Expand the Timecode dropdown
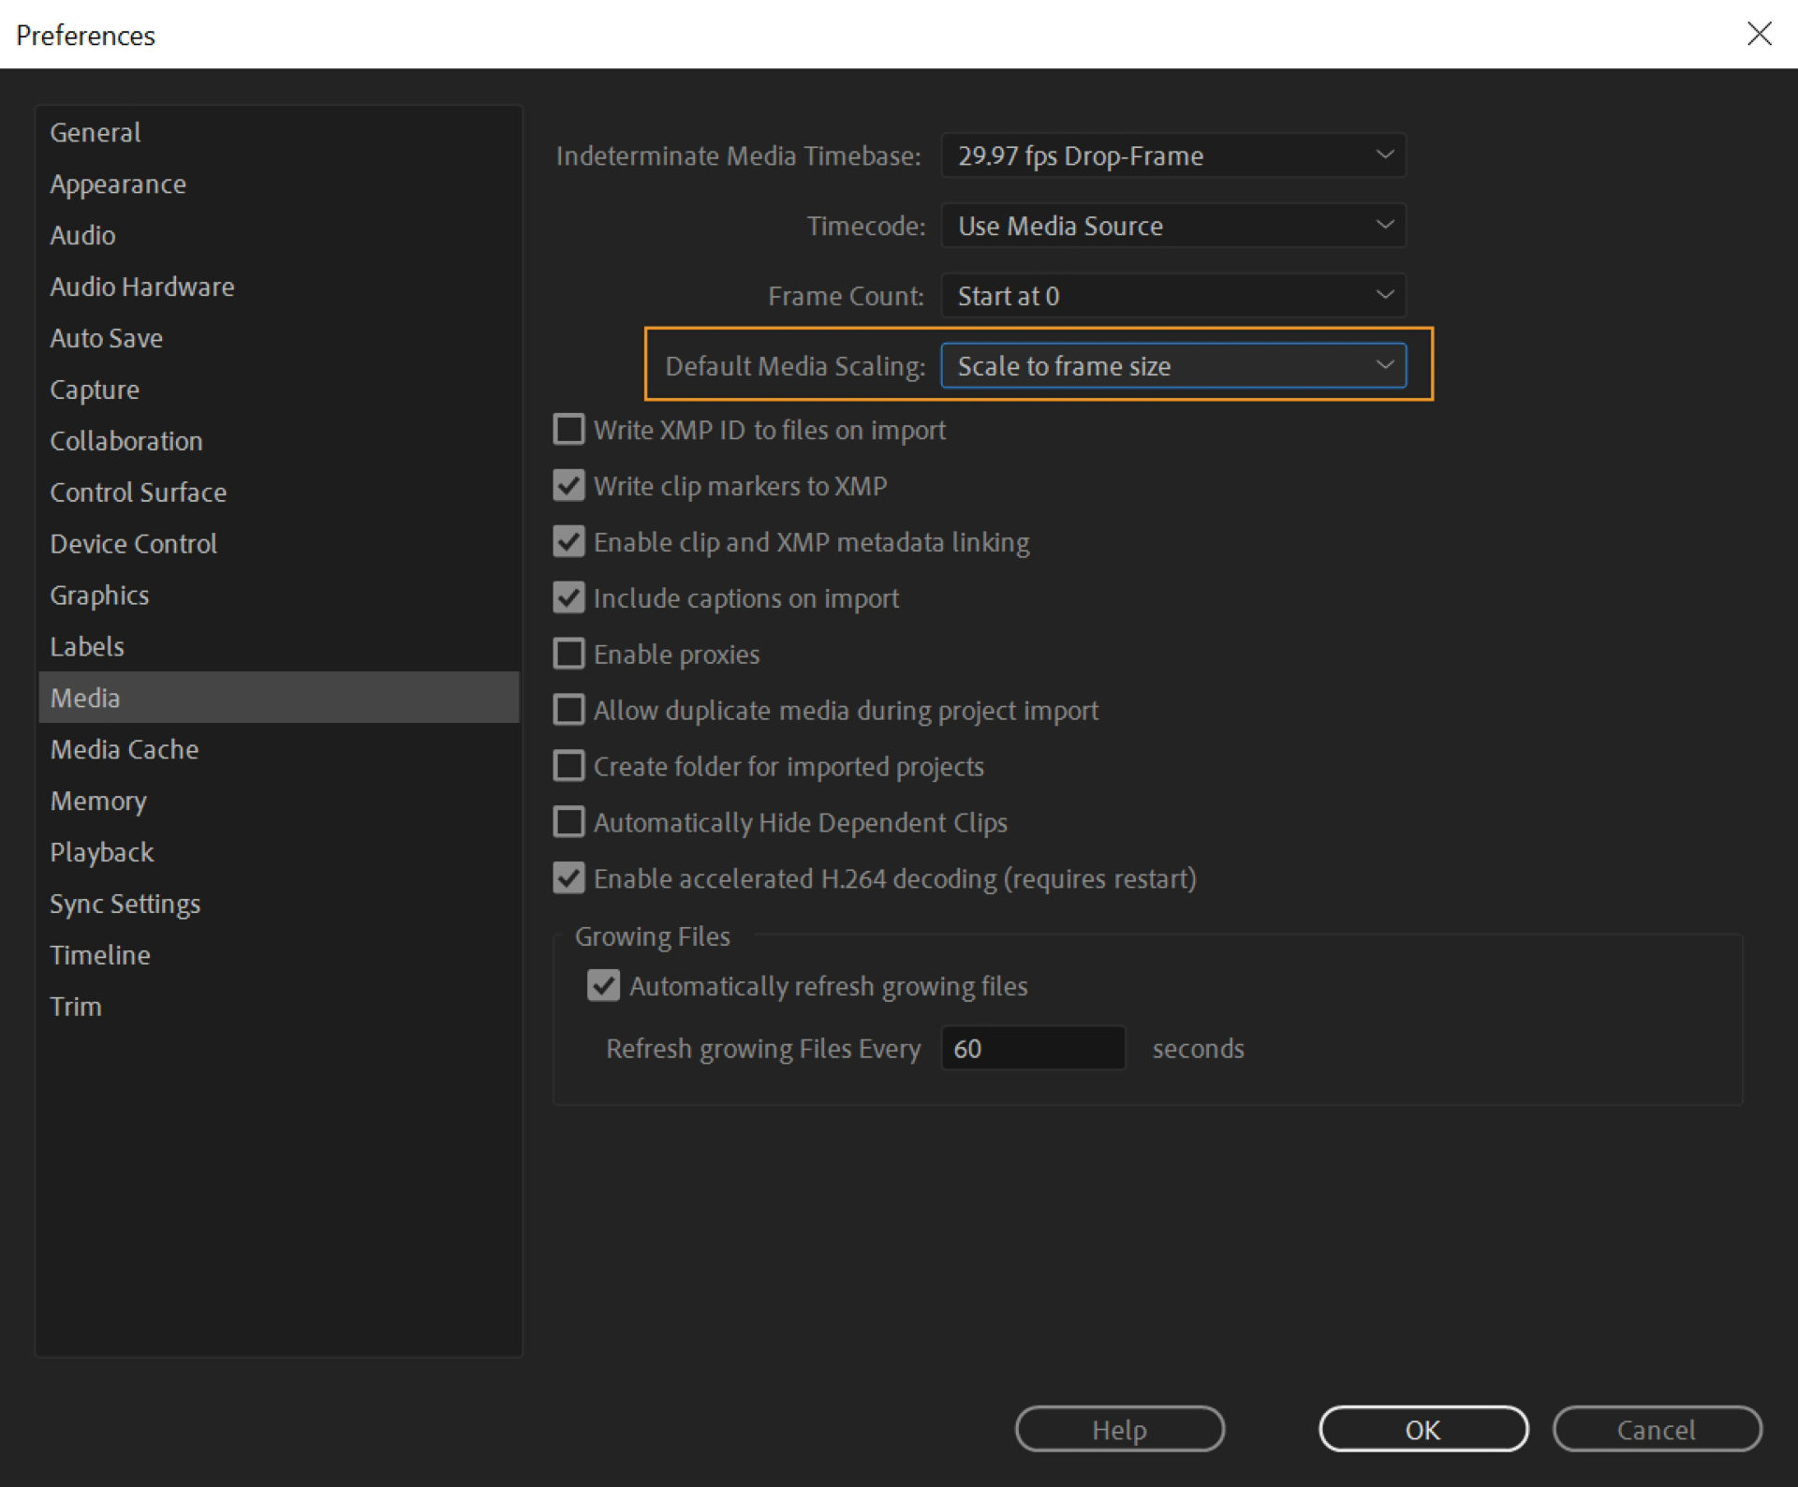 [1172, 226]
